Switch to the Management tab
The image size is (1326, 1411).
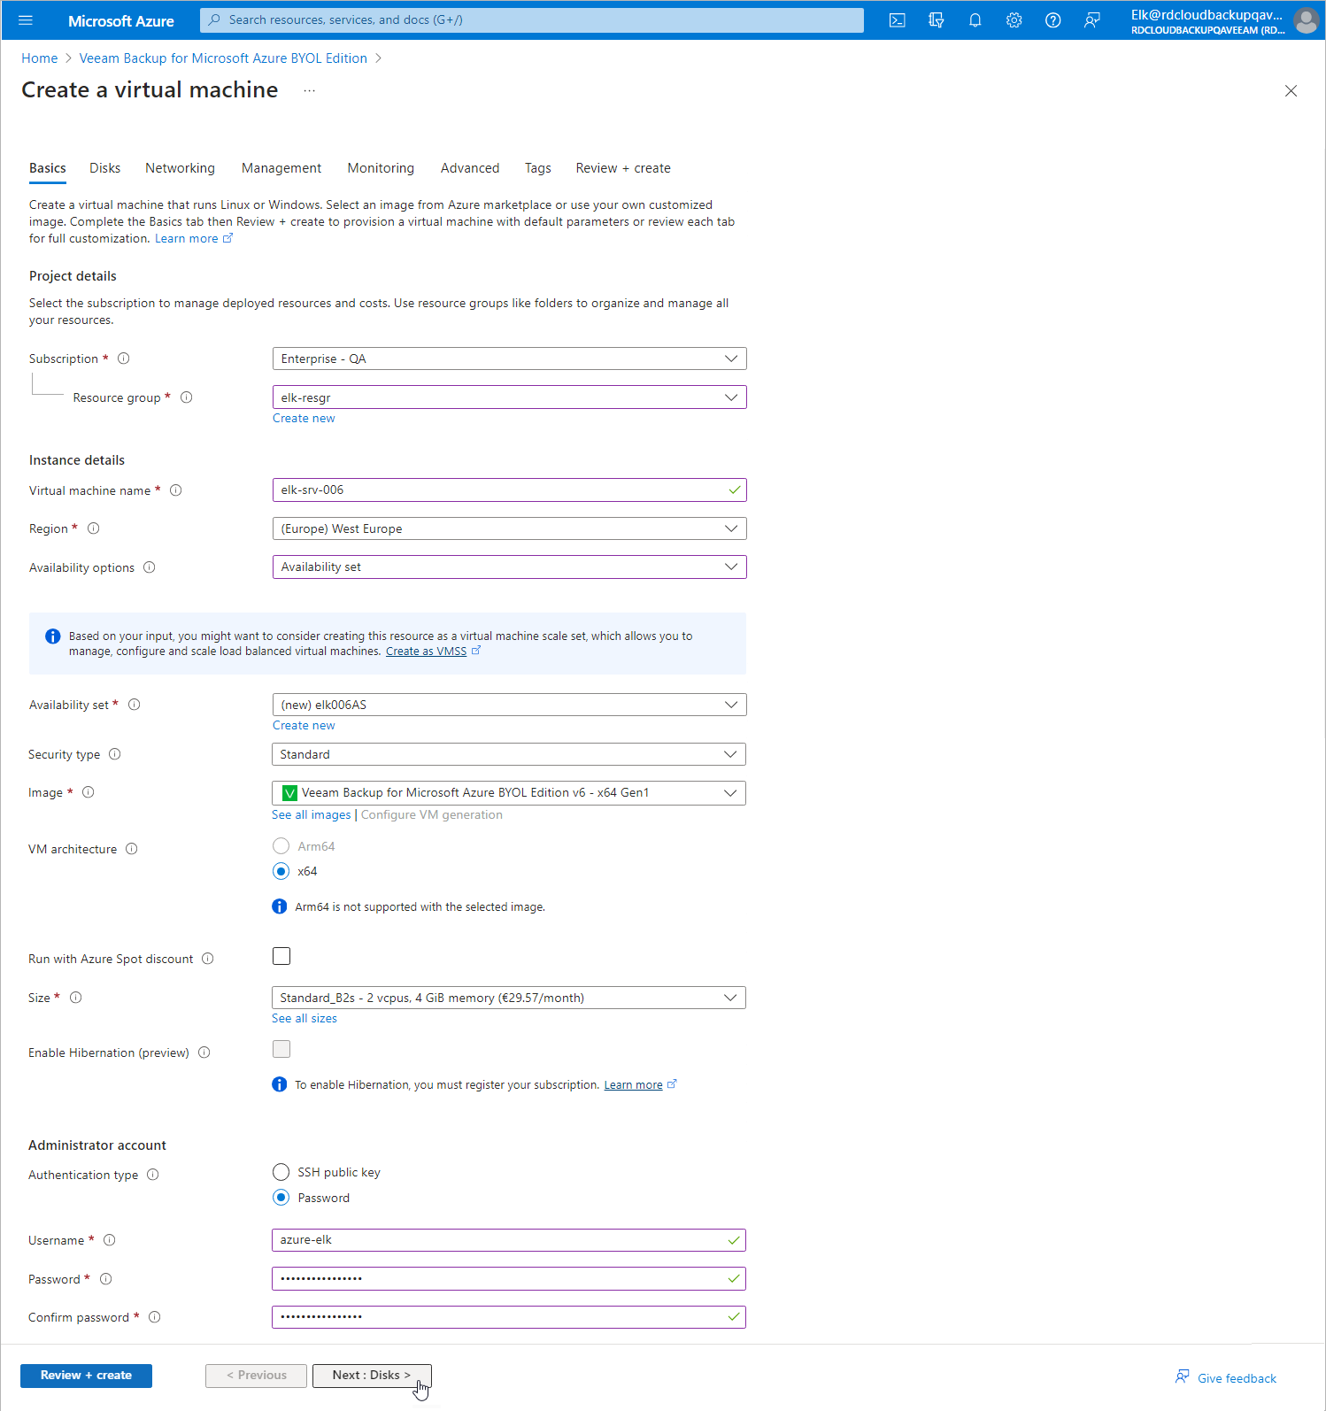coord(281,168)
